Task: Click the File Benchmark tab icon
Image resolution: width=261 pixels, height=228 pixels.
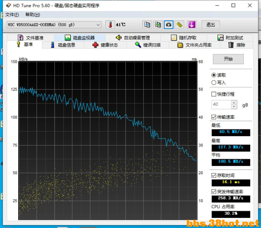Action: [20, 38]
